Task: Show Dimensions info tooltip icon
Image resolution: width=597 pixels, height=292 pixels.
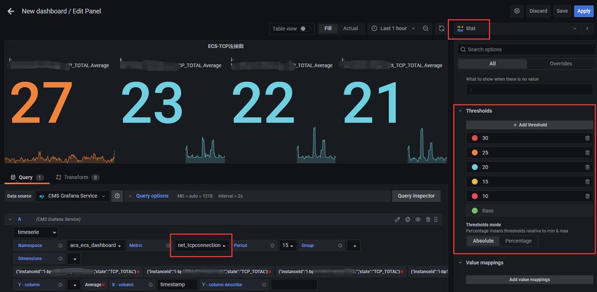Action: pyautogui.click(x=60, y=259)
